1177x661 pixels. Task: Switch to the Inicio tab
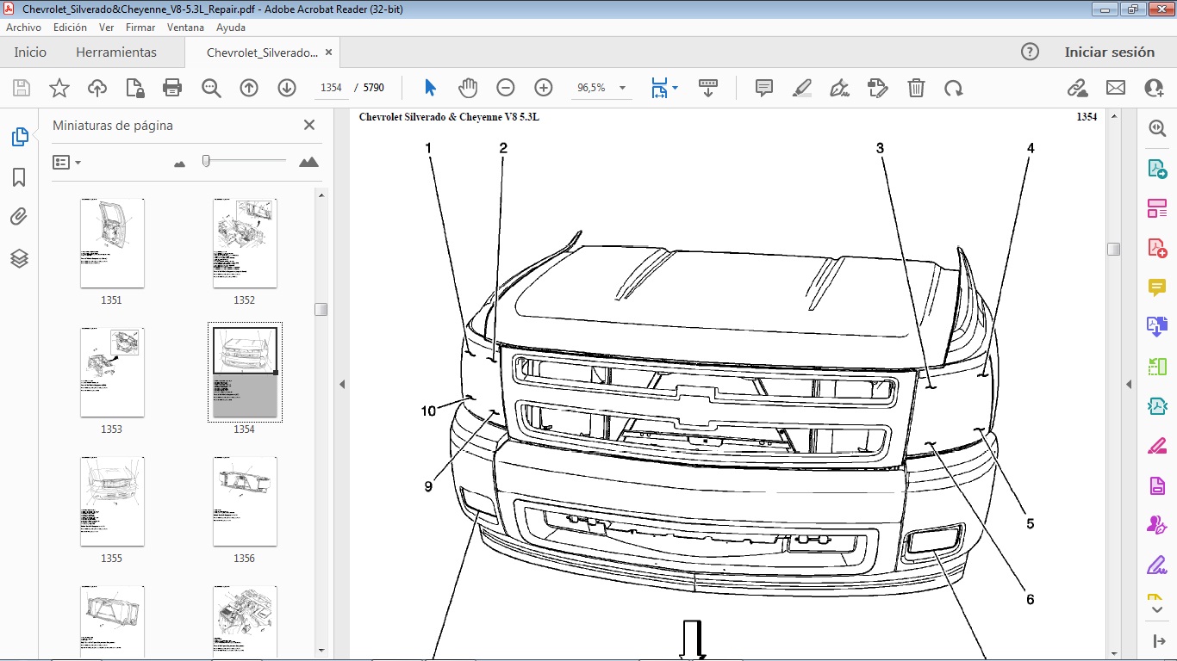pyautogui.click(x=30, y=52)
